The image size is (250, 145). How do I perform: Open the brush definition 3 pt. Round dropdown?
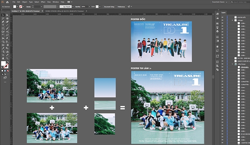73,7
